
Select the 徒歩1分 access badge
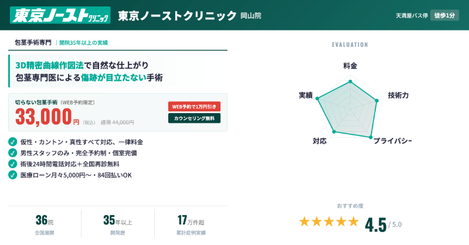444,15
